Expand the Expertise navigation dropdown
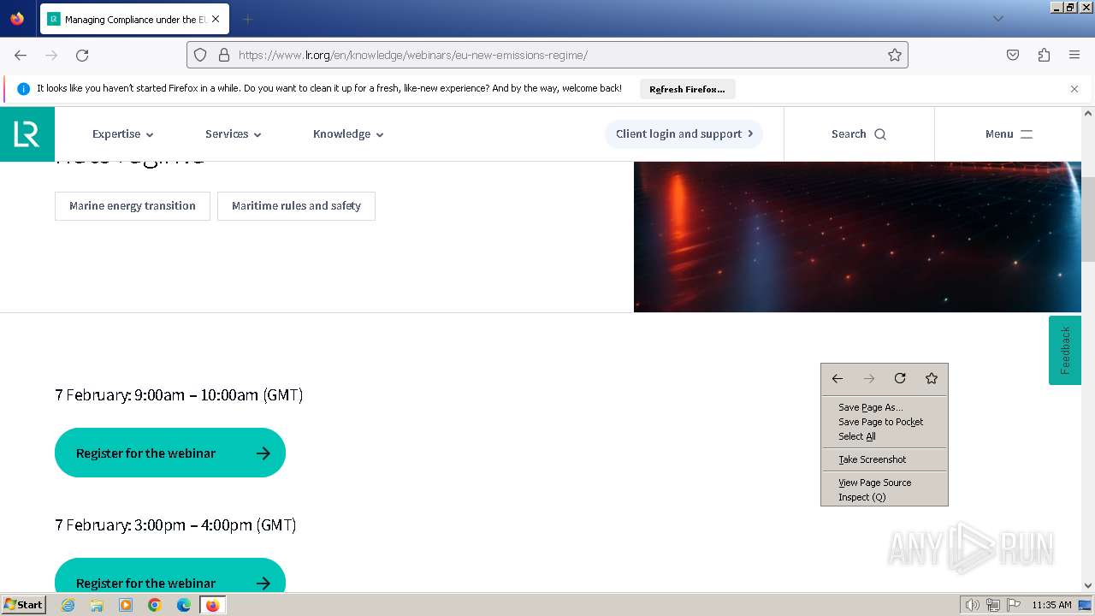1095x616 pixels. coord(122,134)
